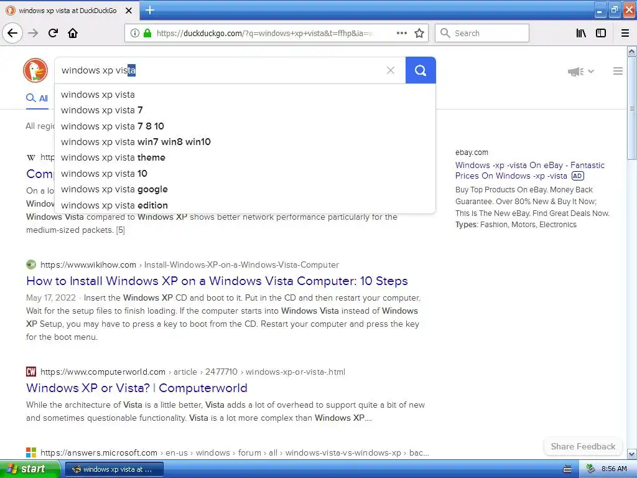Reload the page with the refresh icon
Viewport: 637px width, 478px height.
tap(53, 34)
